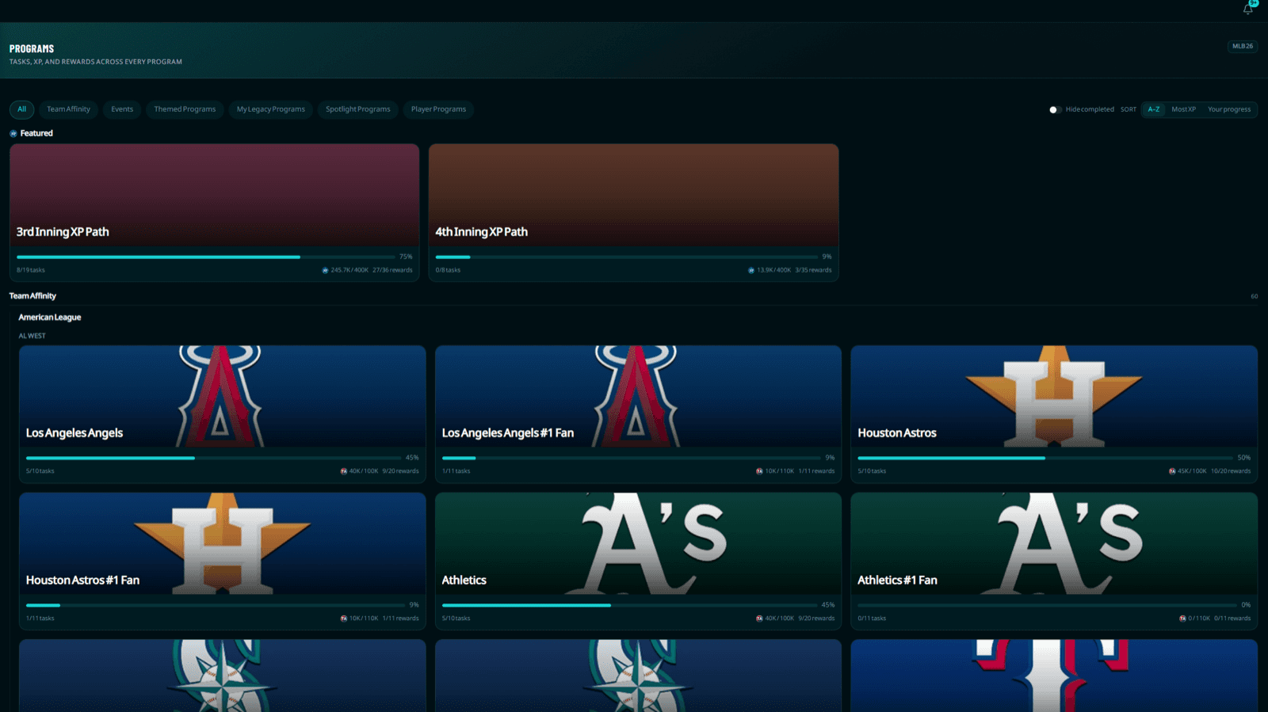Open the Themed Programs filter tab
Viewport: 1268px width, 712px height.
click(x=185, y=109)
